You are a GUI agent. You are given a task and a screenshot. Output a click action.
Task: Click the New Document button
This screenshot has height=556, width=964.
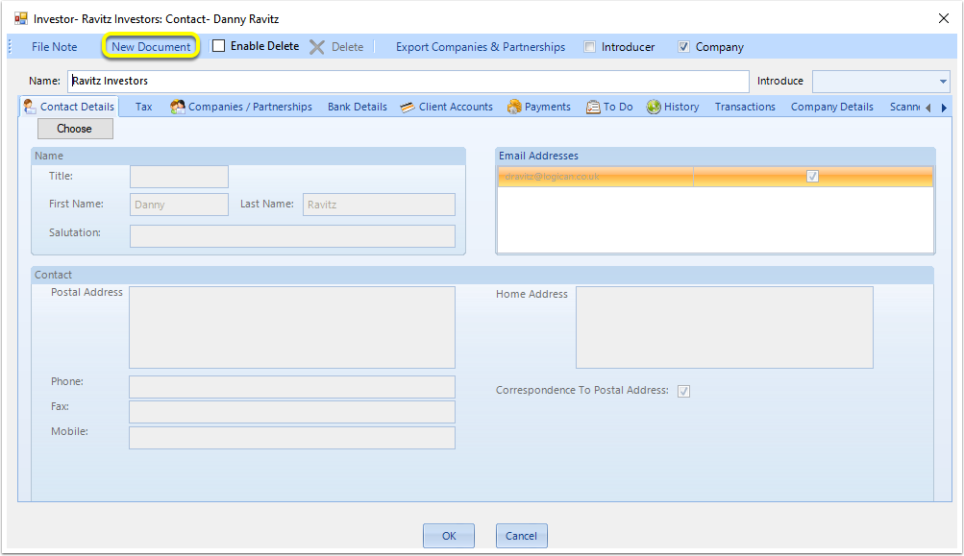click(x=151, y=47)
